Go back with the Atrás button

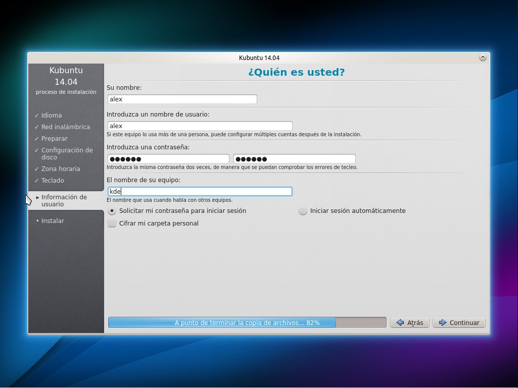pyautogui.click(x=410, y=322)
